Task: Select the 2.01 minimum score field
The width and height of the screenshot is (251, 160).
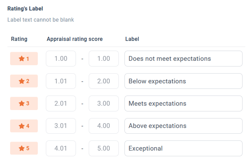Action: click(x=61, y=103)
